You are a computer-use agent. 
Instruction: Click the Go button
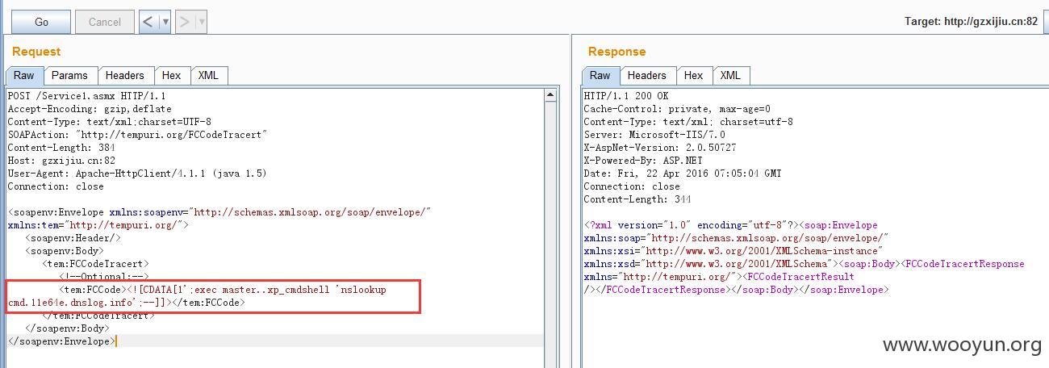tap(41, 22)
